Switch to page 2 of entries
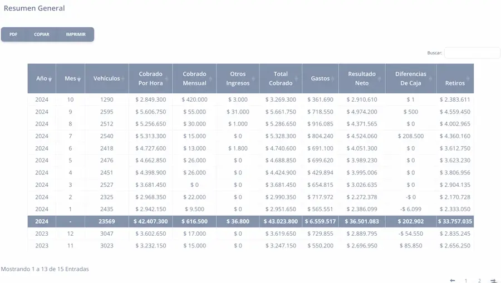This screenshot has height=283, width=501. coord(479,281)
